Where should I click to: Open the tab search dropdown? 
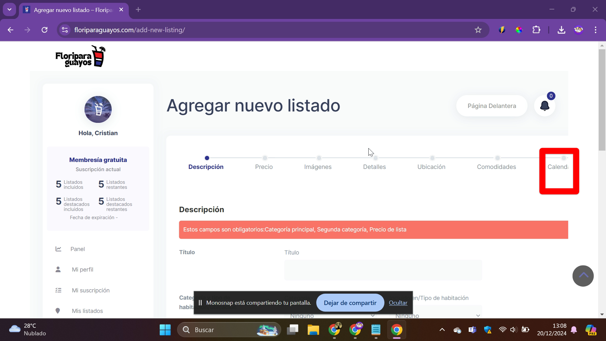[x=9, y=9]
